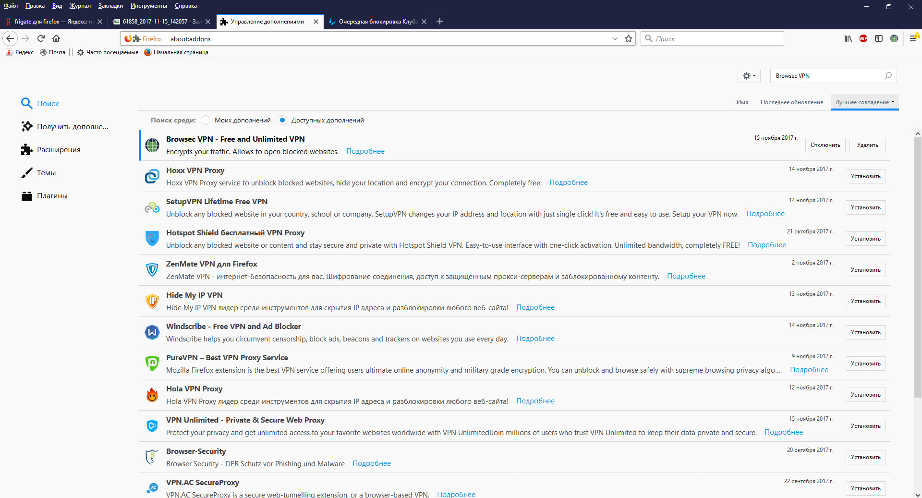Open the Подробнее link for PureVPN
The width and height of the screenshot is (922, 498).
pos(809,370)
